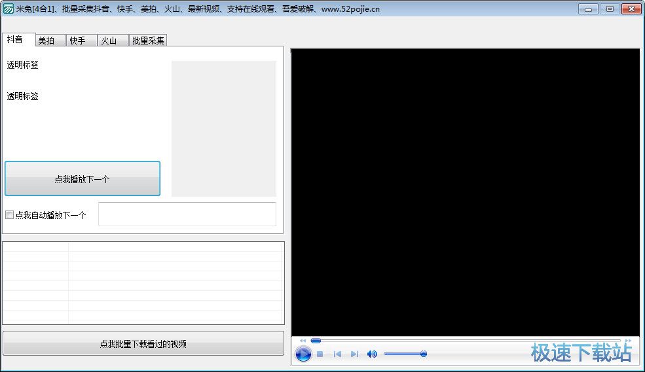This screenshot has height=372, width=645.
Task: Click the Previous track icon
Action: 337,354
